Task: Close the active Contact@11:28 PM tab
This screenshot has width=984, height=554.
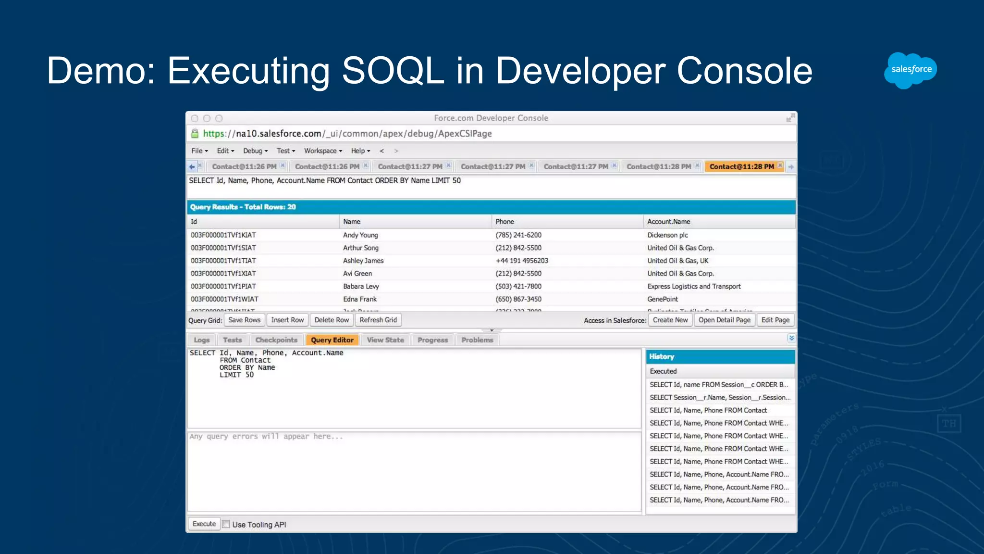Action: [x=780, y=165]
